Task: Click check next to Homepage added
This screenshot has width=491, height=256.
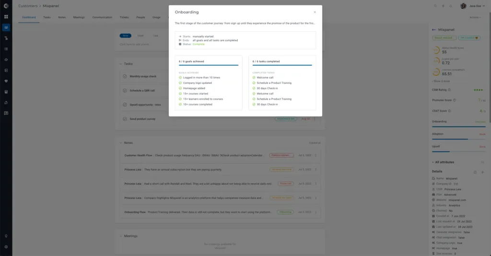Action: point(180,88)
